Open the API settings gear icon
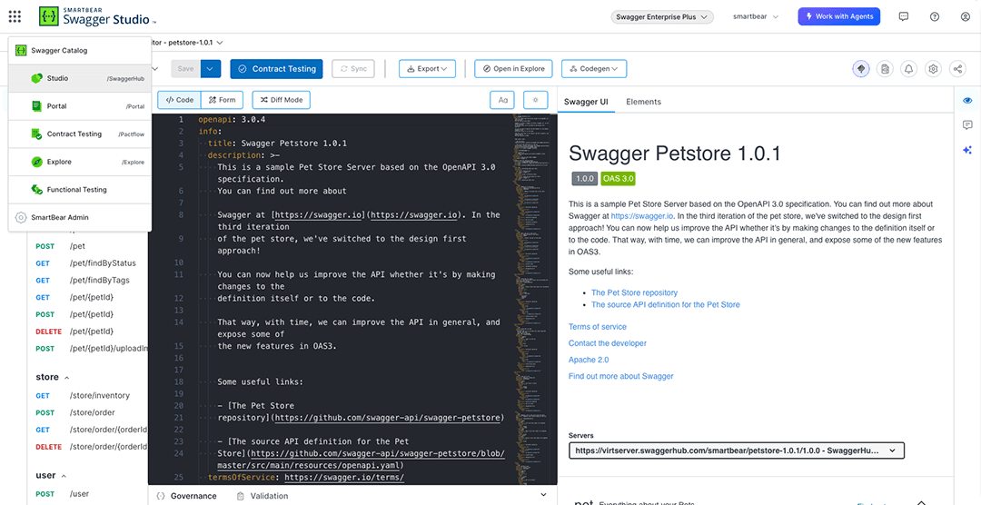The width and height of the screenshot is (981, 505). (x=934, y=69)
